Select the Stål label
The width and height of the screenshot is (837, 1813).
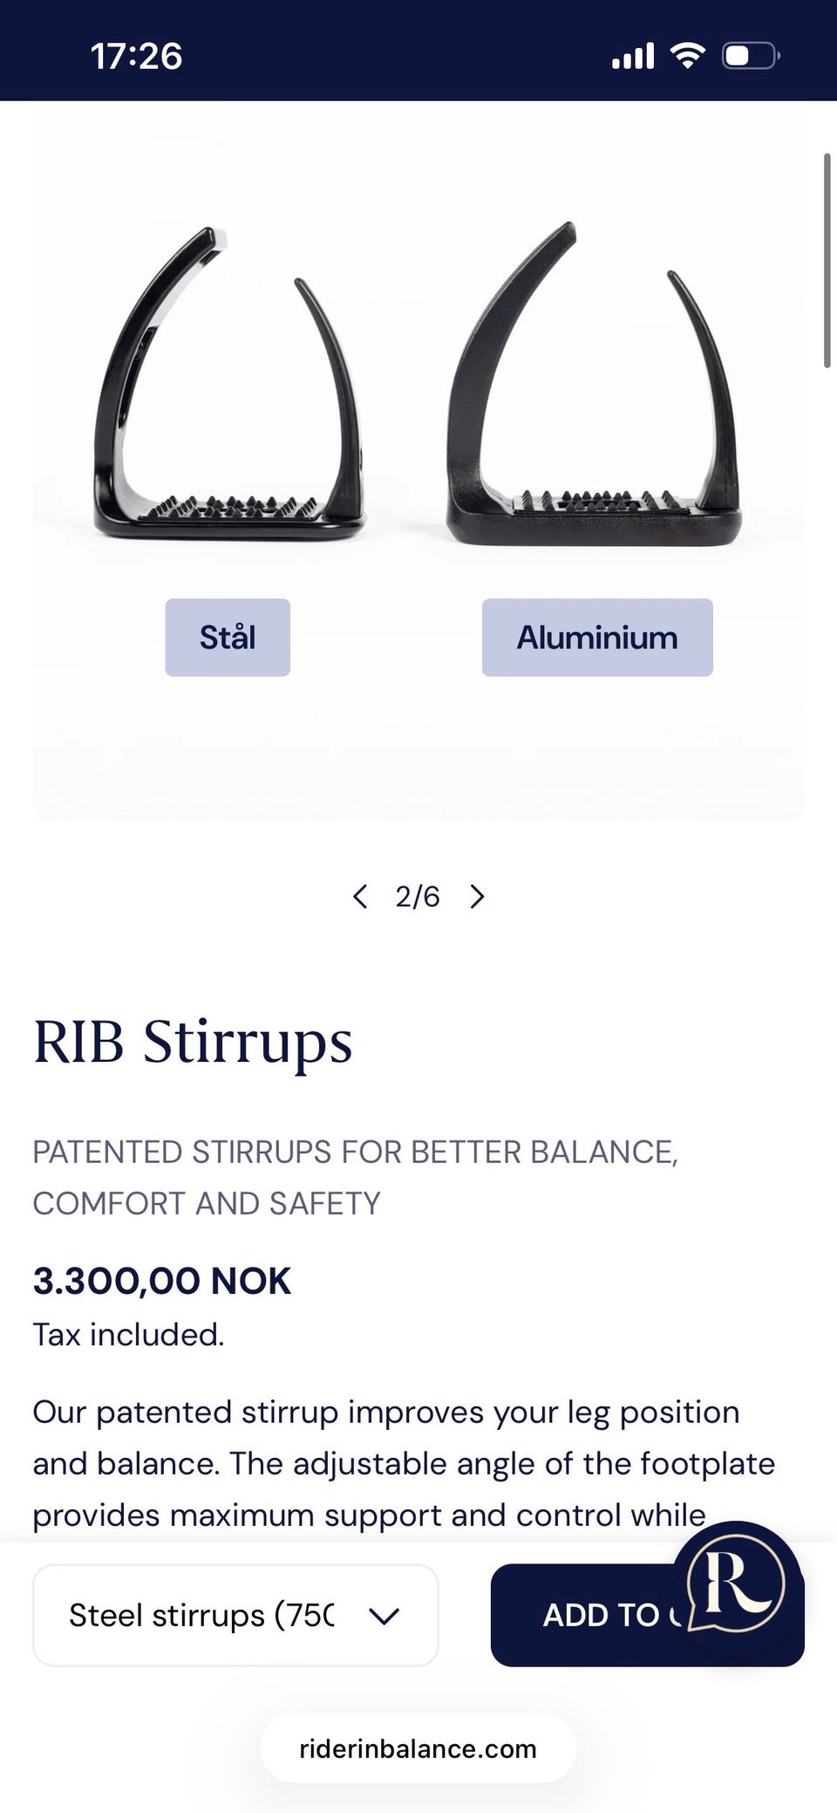(228, 638)
